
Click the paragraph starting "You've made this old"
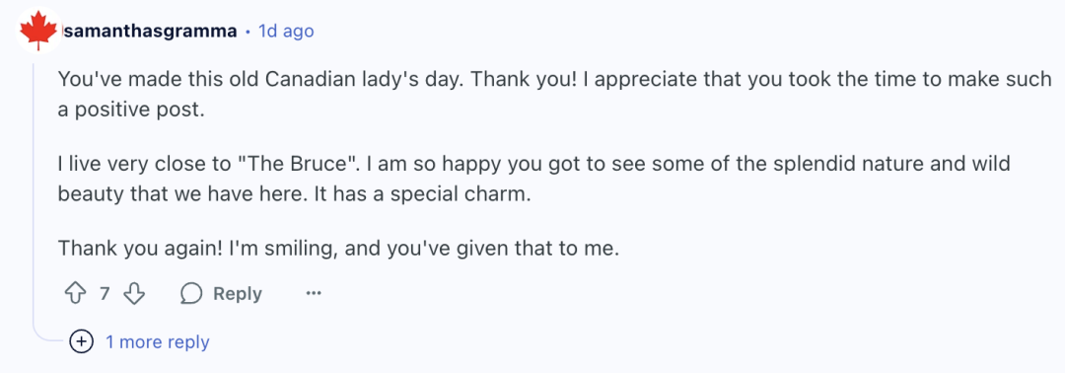coord(554,95)
